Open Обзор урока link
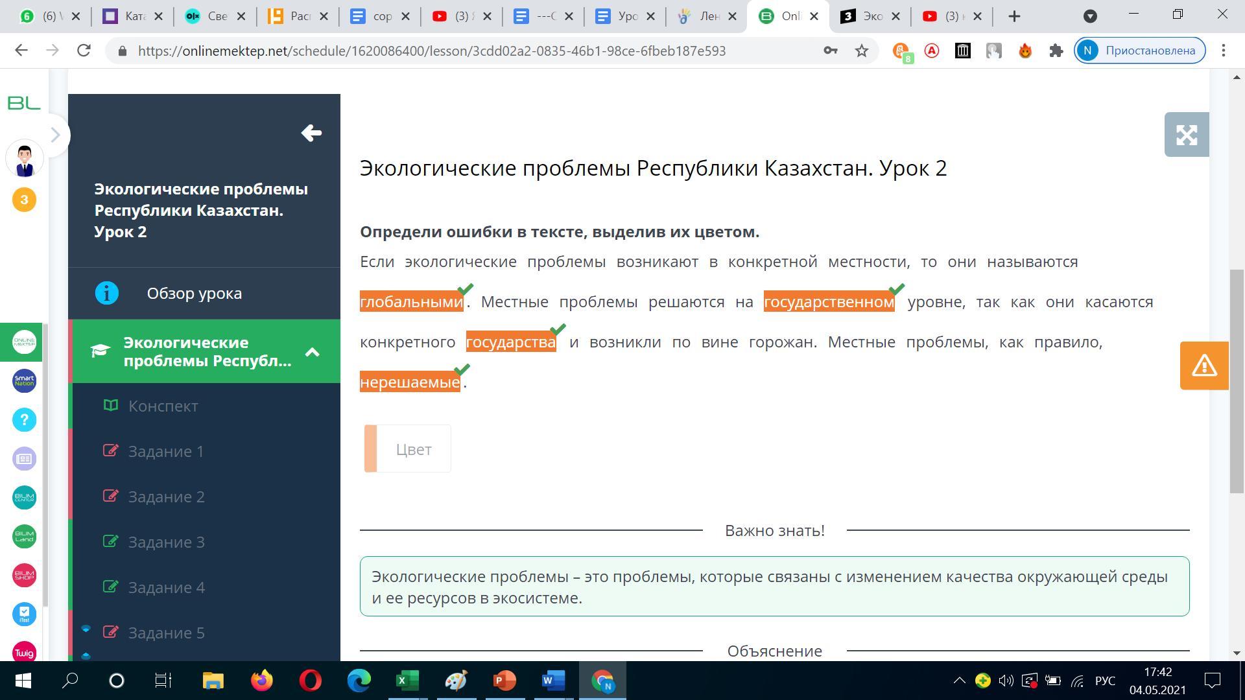 (194, 293)
